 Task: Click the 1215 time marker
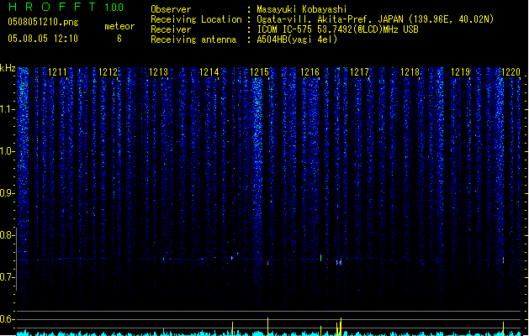(x=259, y=71)
